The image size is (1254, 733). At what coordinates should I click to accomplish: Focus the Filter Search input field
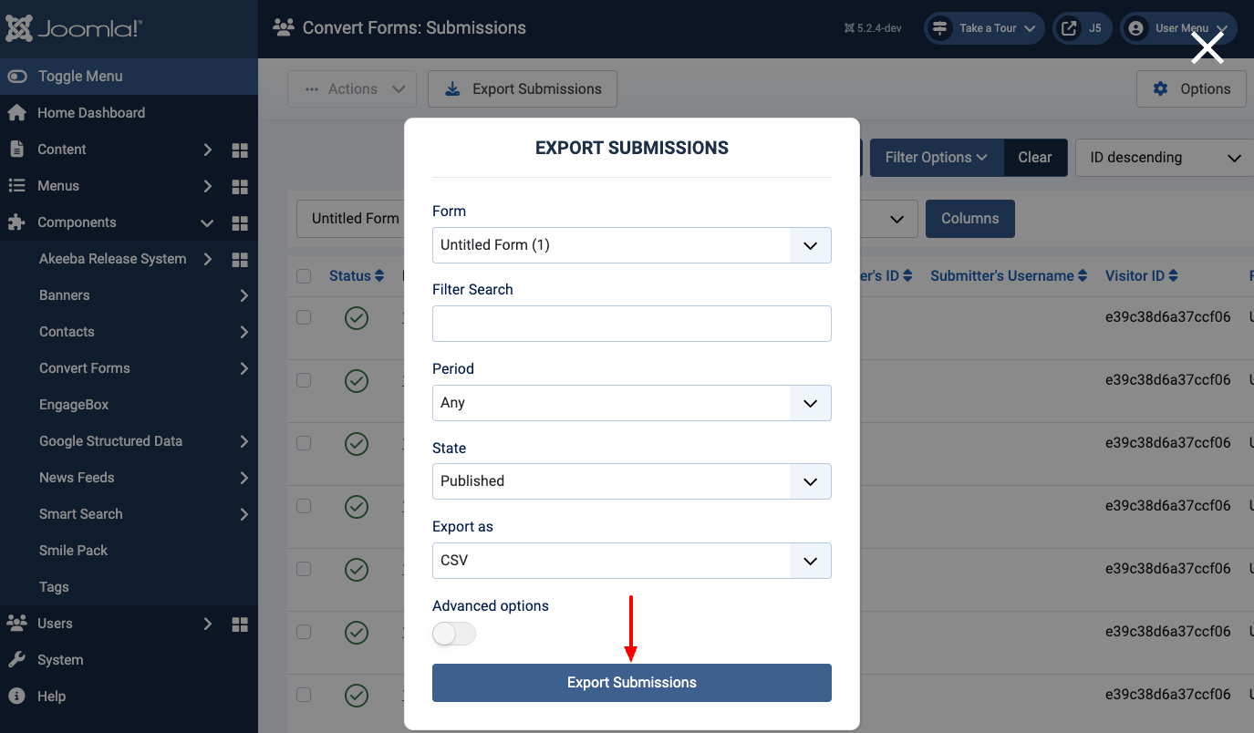(x=632, y=324)
